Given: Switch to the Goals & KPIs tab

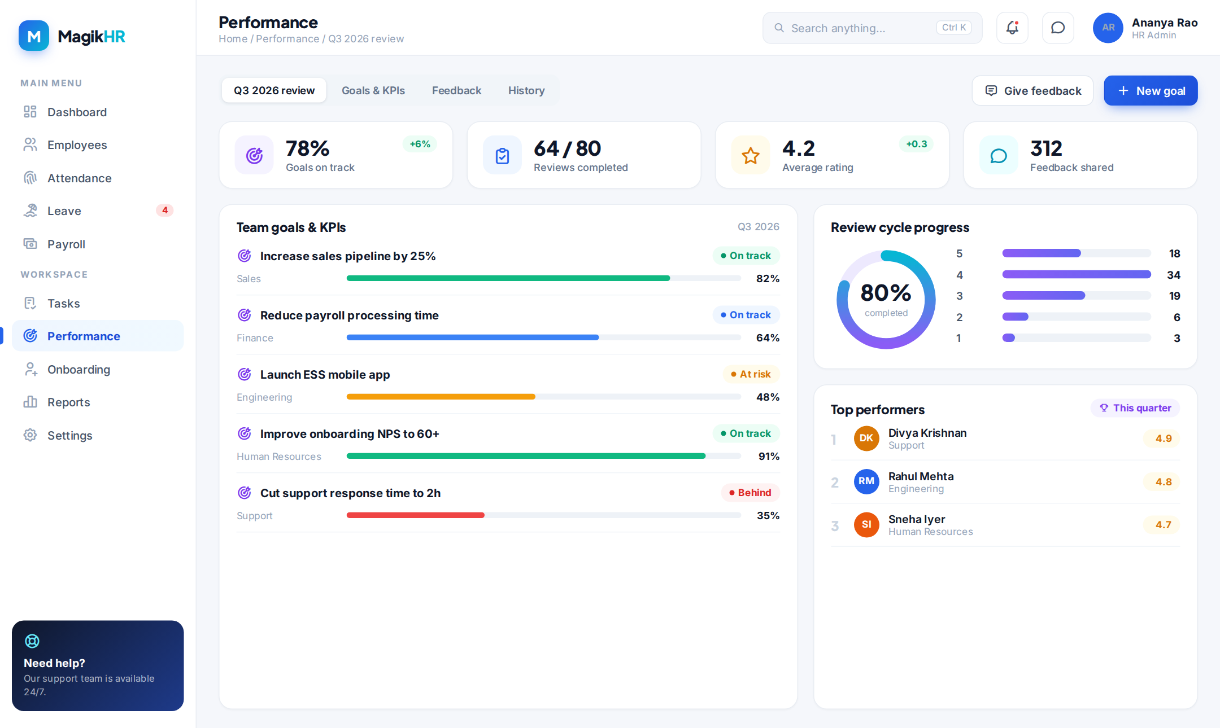Looking at the screenshot, I should (373, 90).
